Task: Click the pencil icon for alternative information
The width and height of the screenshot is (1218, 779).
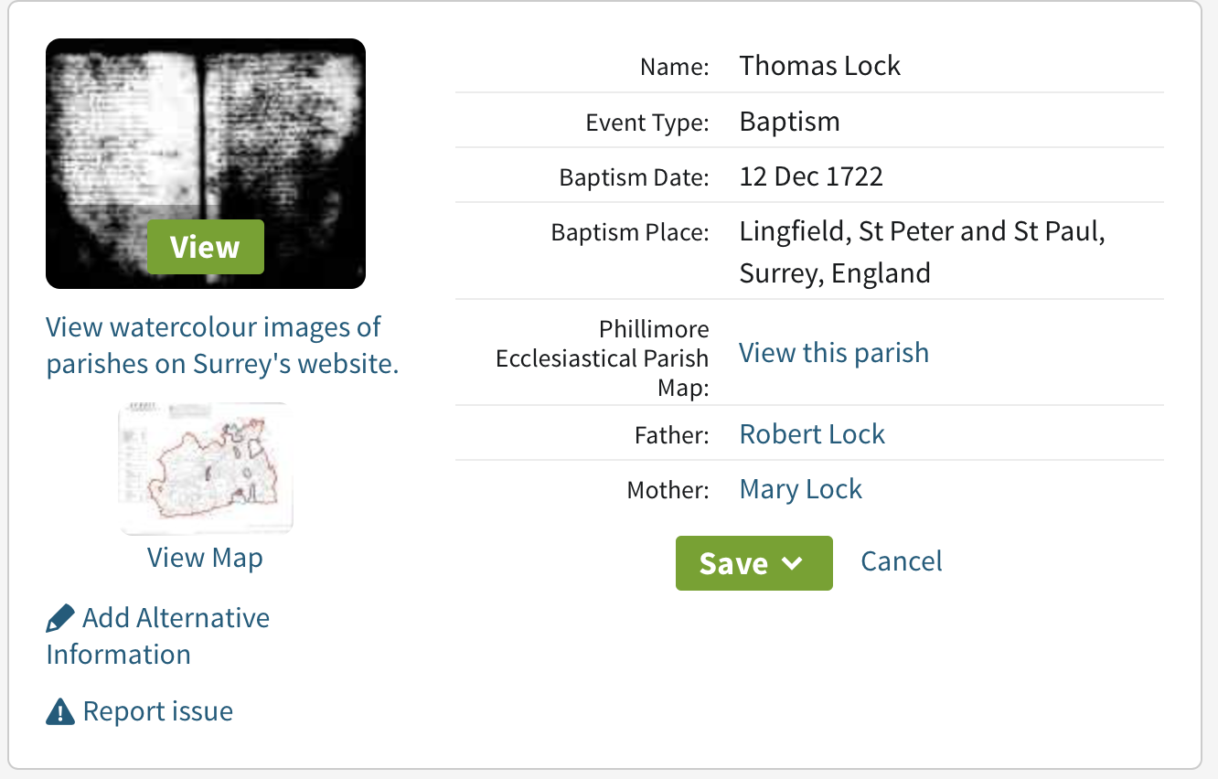Action: point(60,619)
